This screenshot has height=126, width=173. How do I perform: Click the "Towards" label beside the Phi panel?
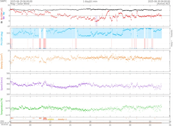(x=171, y=33)
